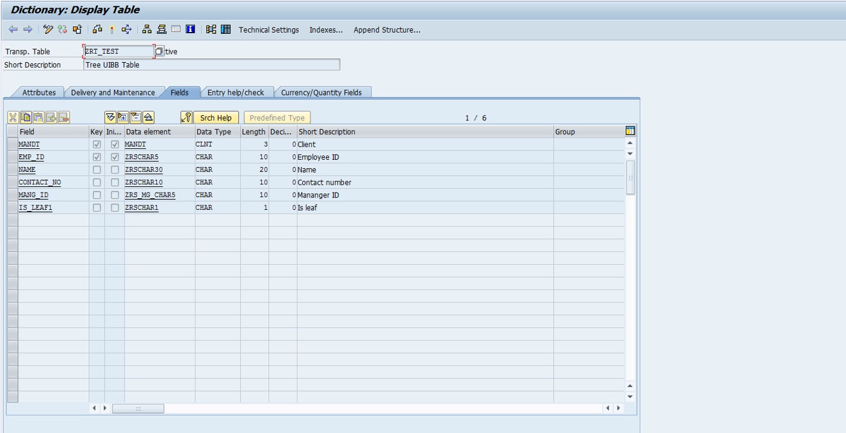Open the table column settings icon at grid corner

pos(630,131)
